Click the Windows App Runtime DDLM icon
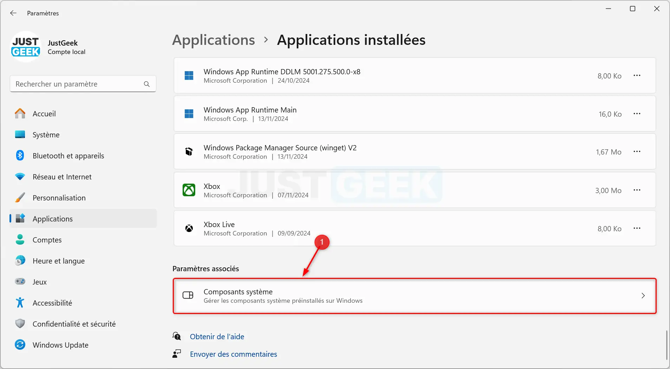 (189, 76)
